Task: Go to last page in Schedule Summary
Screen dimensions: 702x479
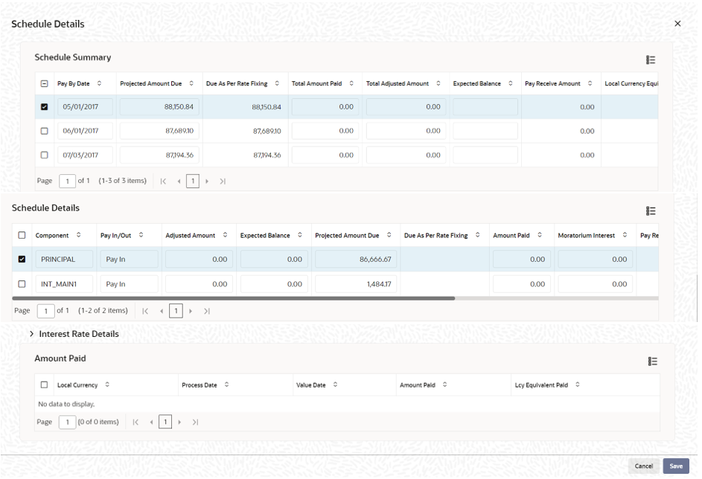Action: [223, 181]
